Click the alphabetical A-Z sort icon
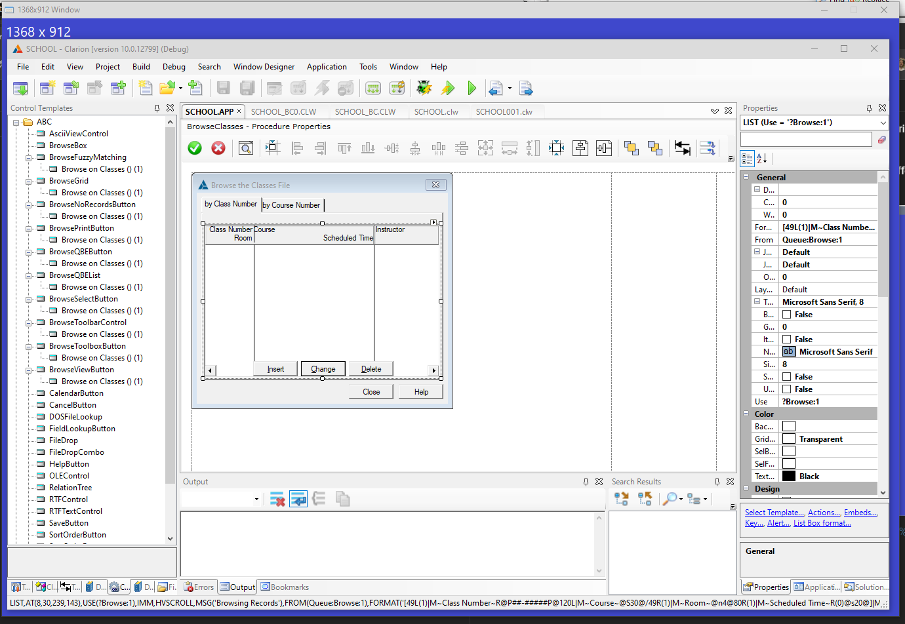The height and width of the screenshot is (624, 905). click(x=762, y=158)
